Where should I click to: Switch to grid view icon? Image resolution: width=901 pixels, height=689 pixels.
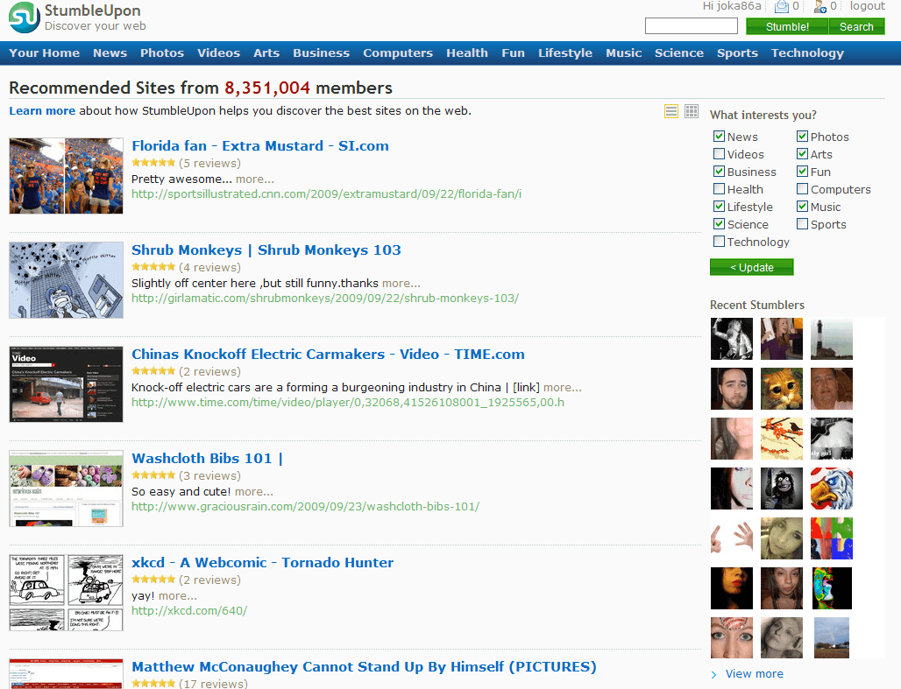point(692,111)
